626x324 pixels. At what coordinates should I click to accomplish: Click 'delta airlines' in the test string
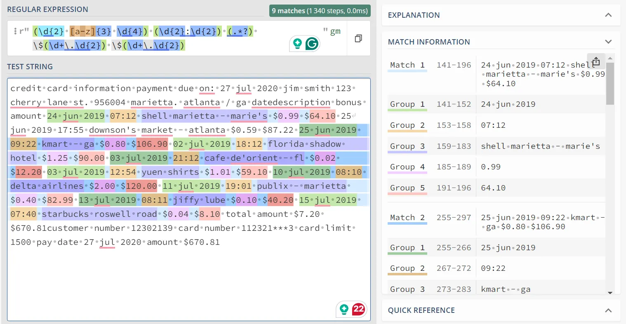click(x=47, y=186)
